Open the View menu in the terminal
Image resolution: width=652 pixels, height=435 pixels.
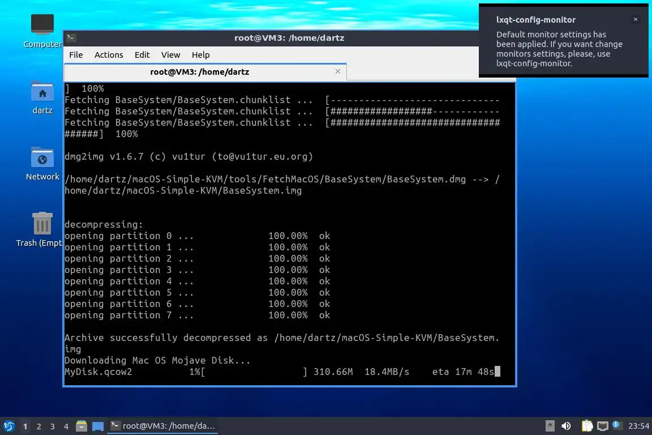(x=170, y=55)
